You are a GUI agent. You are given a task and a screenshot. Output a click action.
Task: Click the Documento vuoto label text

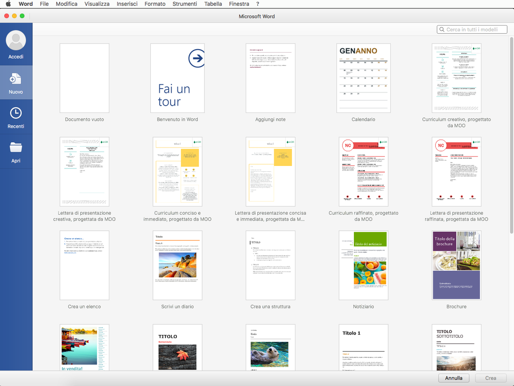(84, 119)
